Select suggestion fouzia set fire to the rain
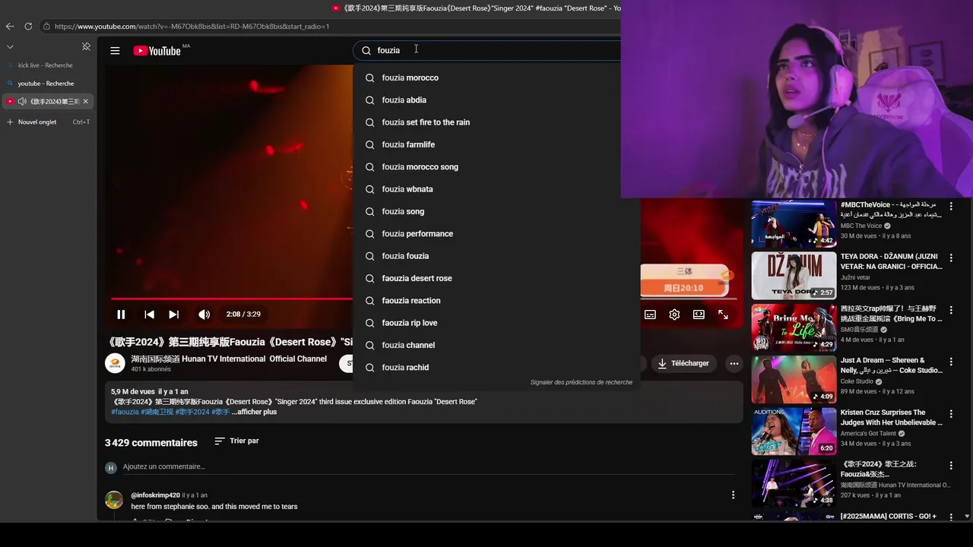Screen dimensions: 973x547 (x=496, y=122)
